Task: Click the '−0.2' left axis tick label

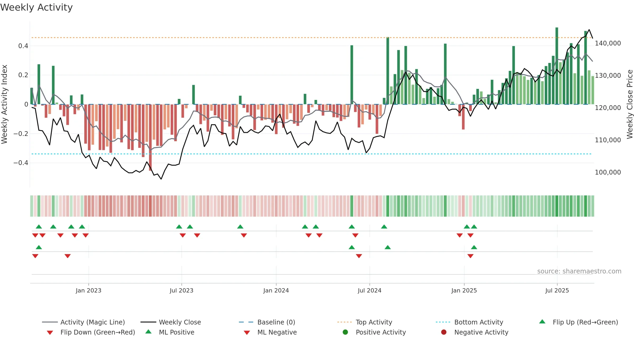Action: [21, 134]
